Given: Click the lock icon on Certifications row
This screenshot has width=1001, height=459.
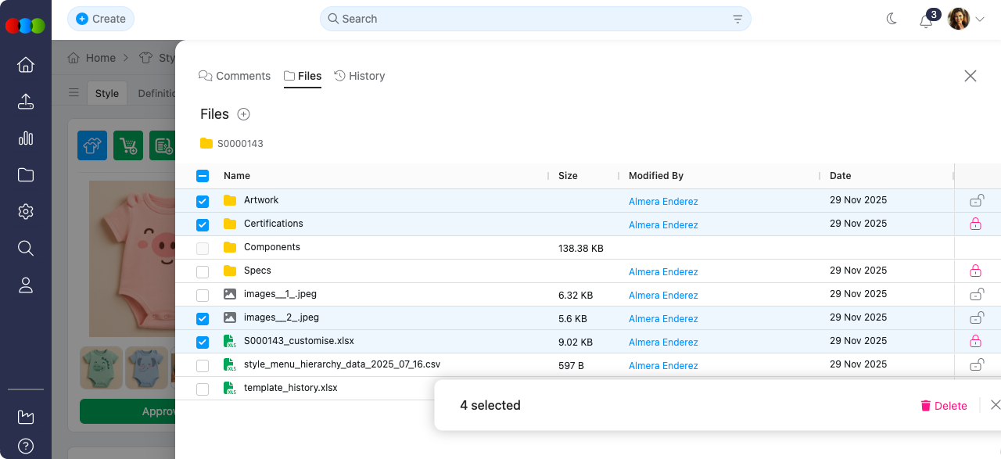Looking at the screenshot, I should (x=975, y=224).
